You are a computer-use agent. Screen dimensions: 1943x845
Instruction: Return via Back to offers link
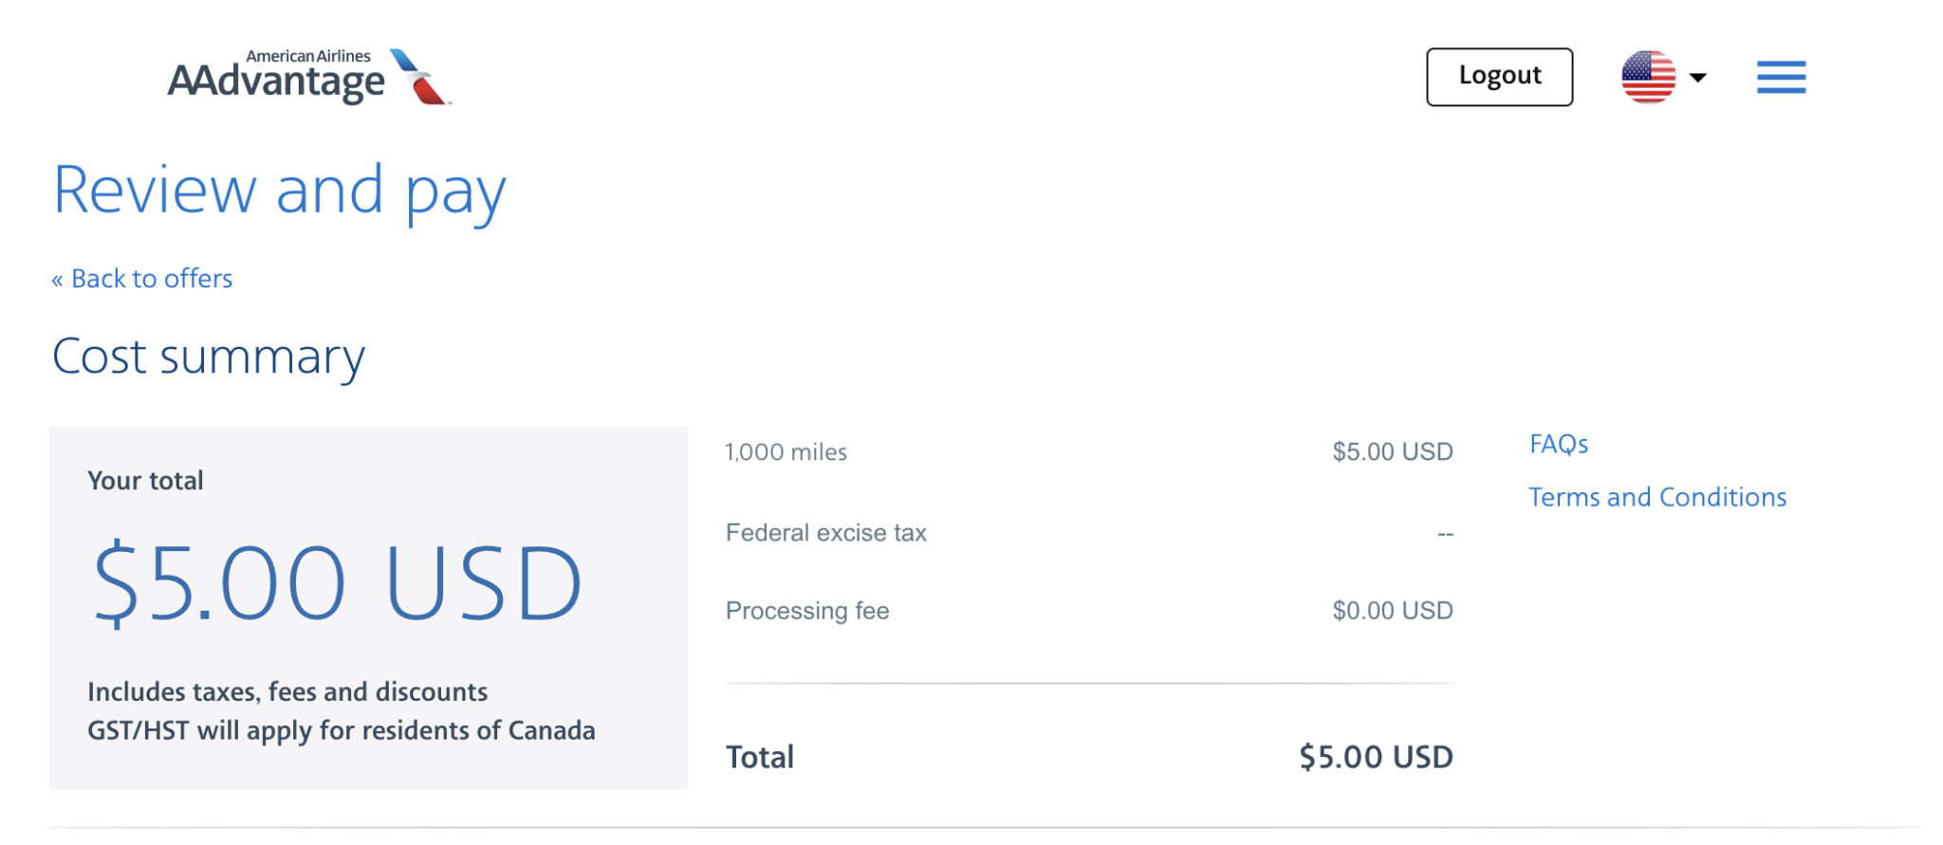pyautogui.click(x=141, y=278)
